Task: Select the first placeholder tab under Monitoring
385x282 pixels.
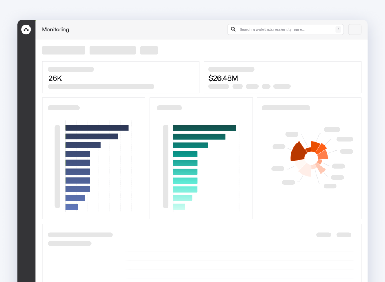Action: [x=63, y=50]
